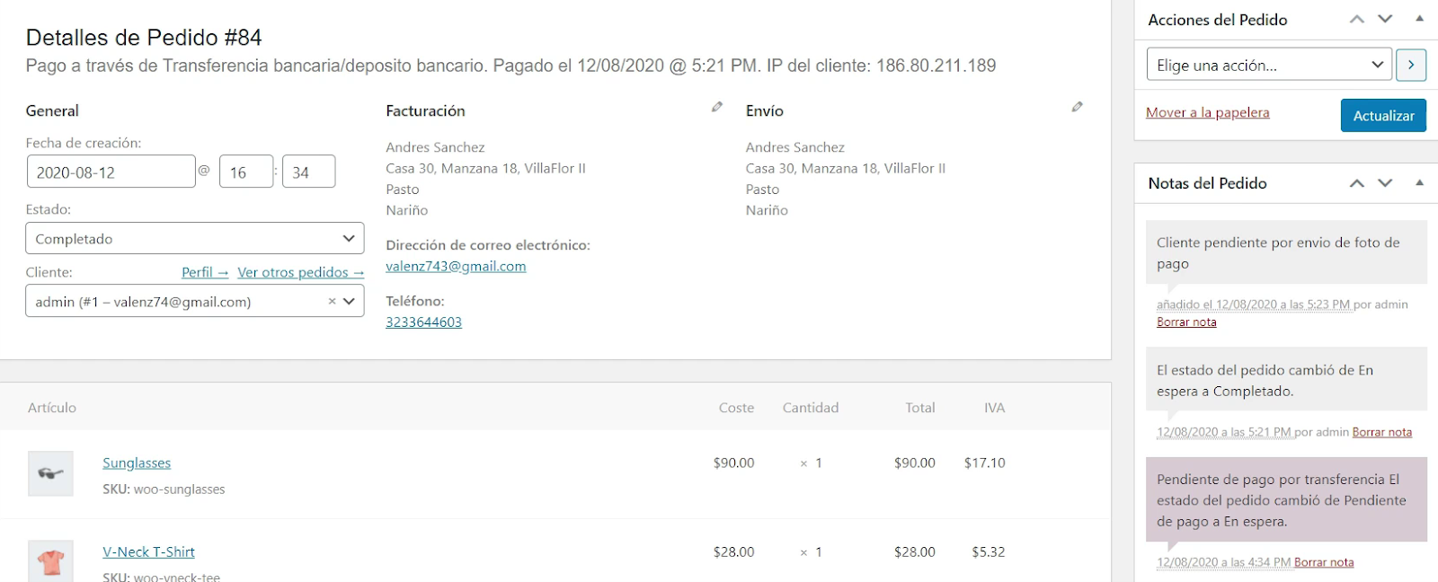The image size is (1438, 582).
Task: Clear selected customer with the x icon
Action: [332, 302]
